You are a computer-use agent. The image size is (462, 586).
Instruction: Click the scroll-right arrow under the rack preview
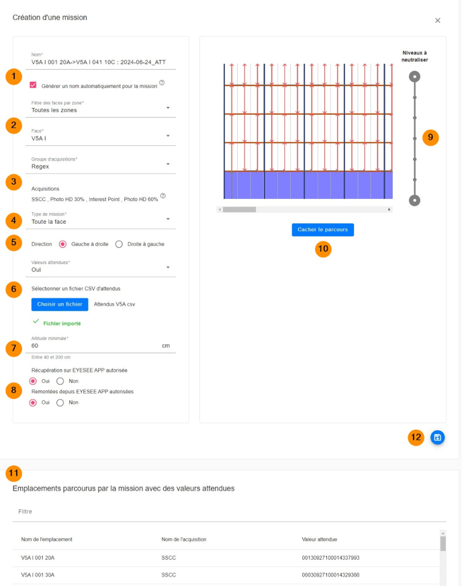(x=389, y=210)
